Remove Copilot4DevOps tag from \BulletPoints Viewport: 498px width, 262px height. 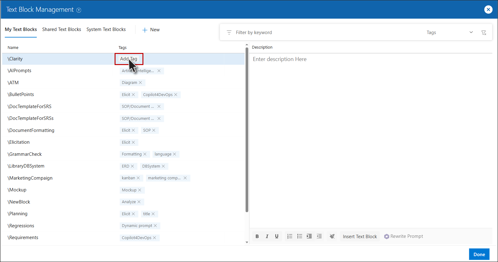[176, 95]
